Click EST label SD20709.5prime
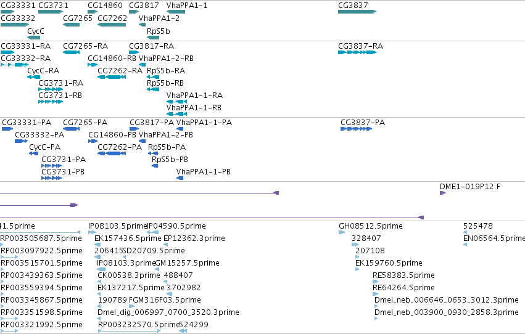This screenshot has height=334, width=525. point(154,251)
